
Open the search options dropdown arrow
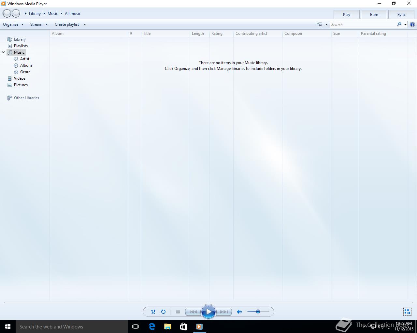(x=405, y=24)
